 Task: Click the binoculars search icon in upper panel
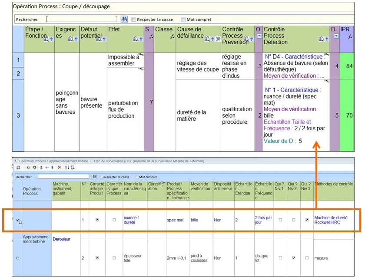click(x=124, y=19)
